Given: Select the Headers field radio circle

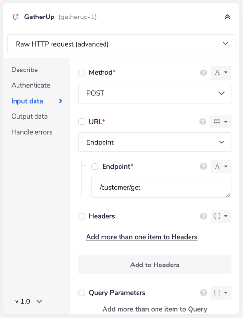Looking at the screenshot, I should click(82, 216).
